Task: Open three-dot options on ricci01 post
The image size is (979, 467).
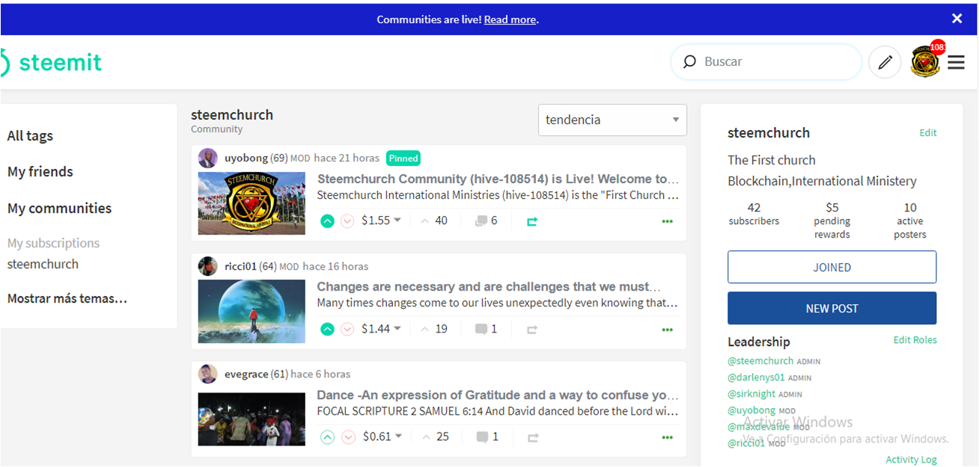Action: pos(668,330)
